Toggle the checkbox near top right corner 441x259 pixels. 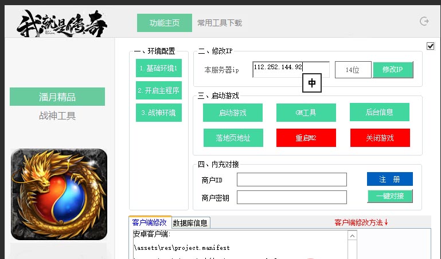(430, 46)
